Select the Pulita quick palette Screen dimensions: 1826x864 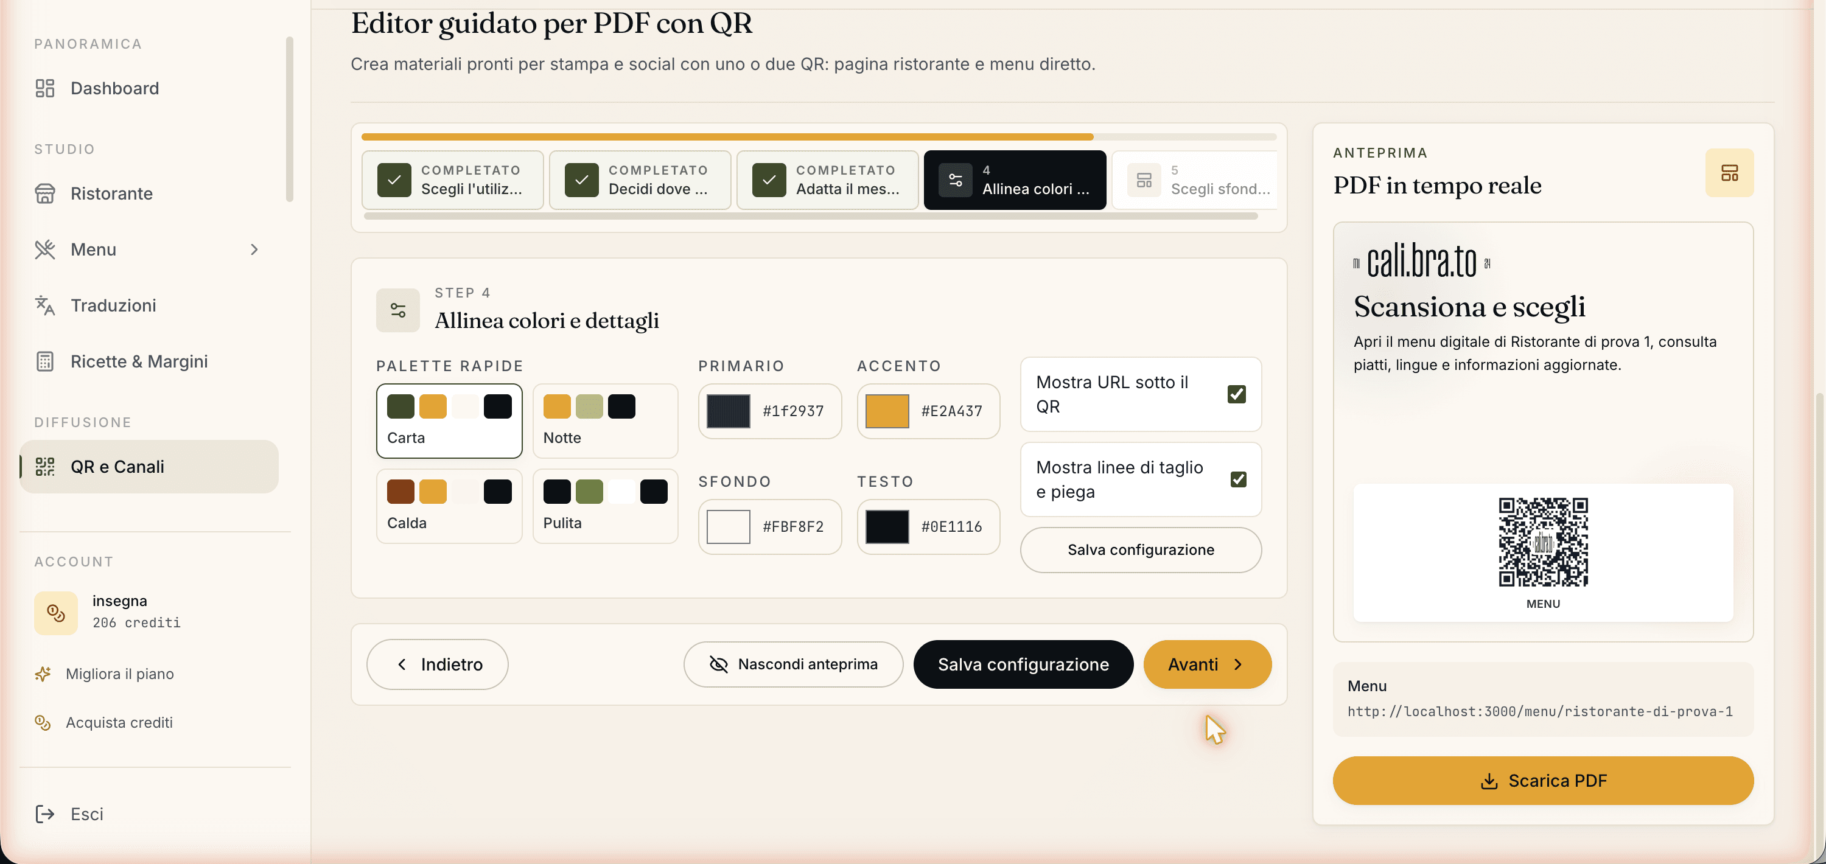coord(604,506)
